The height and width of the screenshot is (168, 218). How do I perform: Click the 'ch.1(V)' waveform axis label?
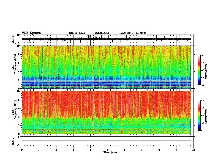pyautogui.click(x=13, y=39)
